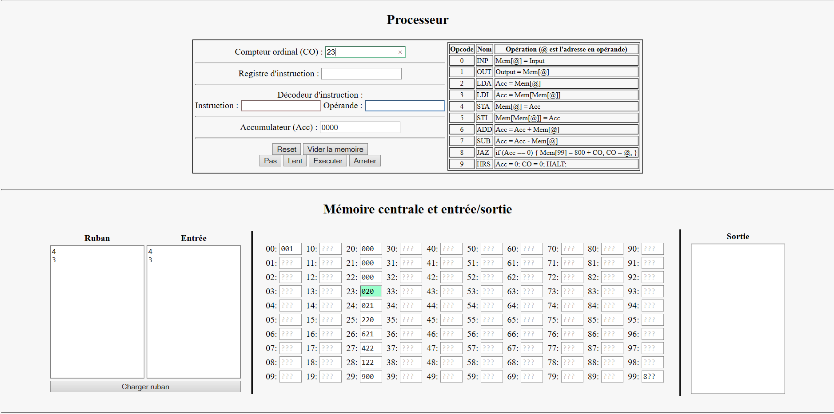Click the LDI opcode name cell
Image resolution: width=834 pixels, height=414 pixels.
click(x=484, y=95)
